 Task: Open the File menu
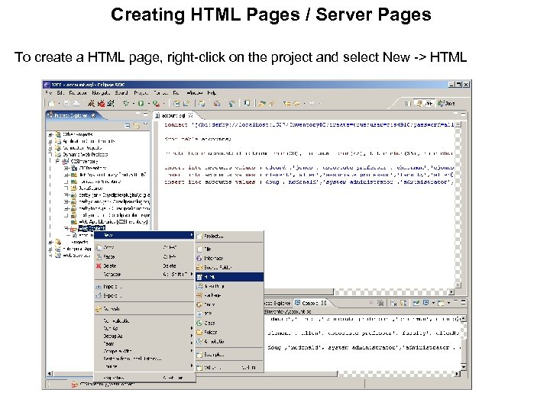click(48, 93)
